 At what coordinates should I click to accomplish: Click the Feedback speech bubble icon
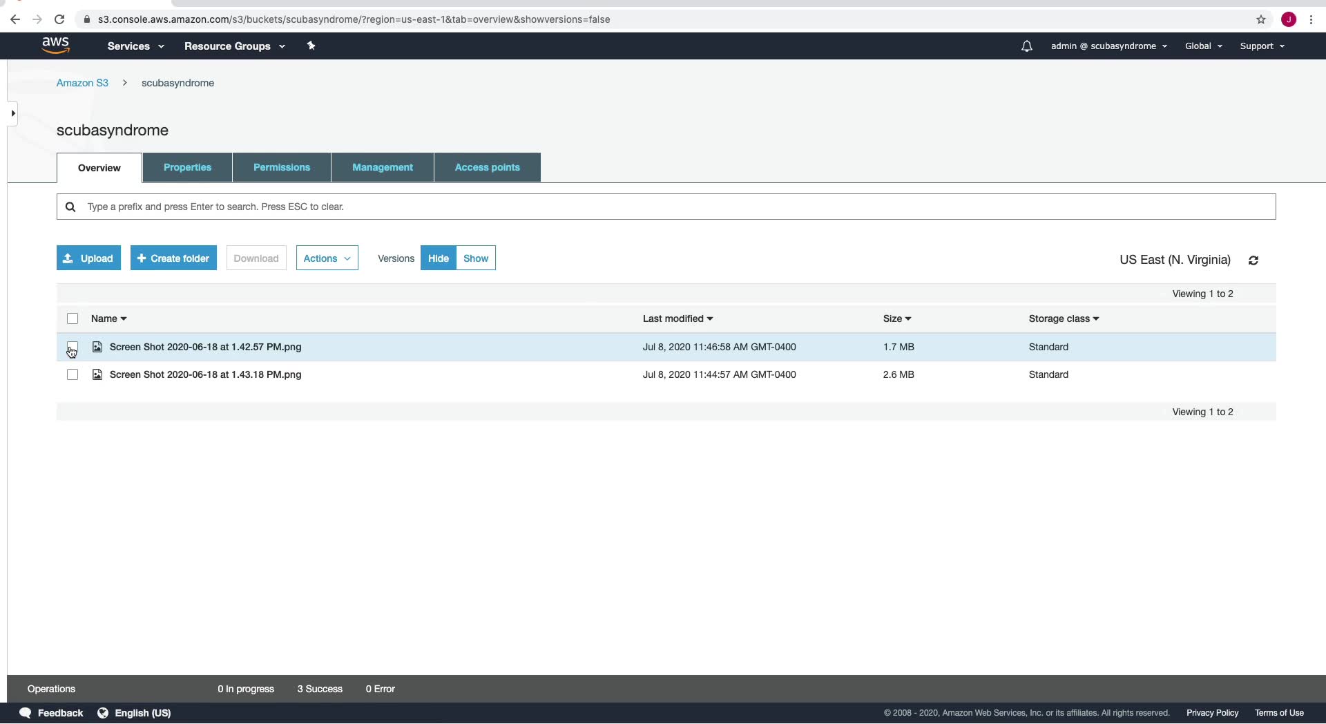[x=25, y=713]
